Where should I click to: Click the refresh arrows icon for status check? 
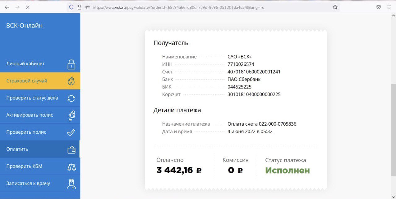tap(71, 98)
